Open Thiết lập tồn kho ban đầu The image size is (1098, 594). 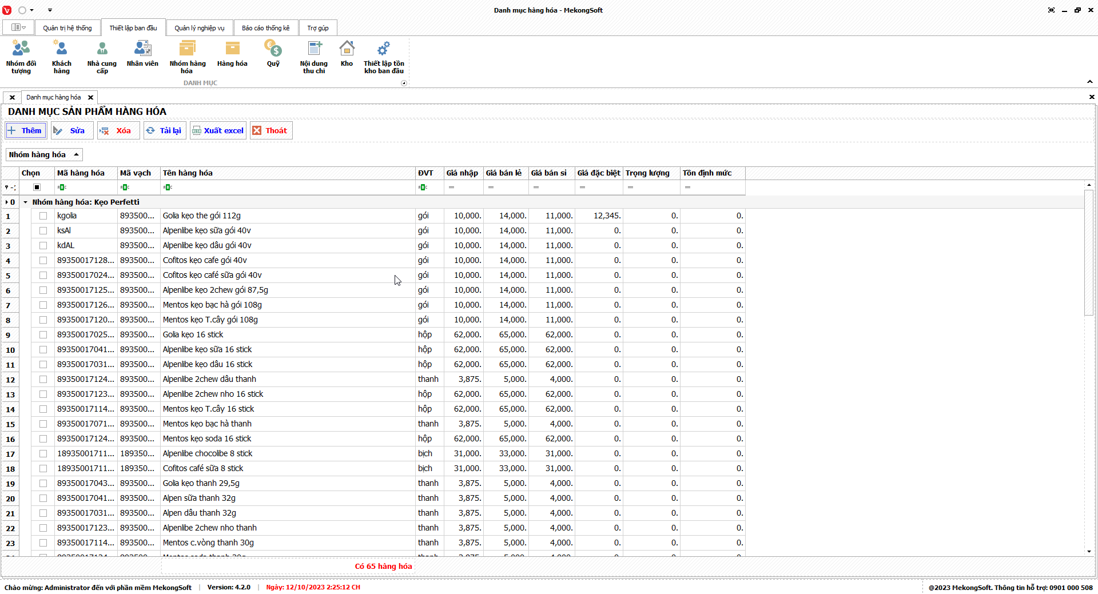tap(384, 57)
